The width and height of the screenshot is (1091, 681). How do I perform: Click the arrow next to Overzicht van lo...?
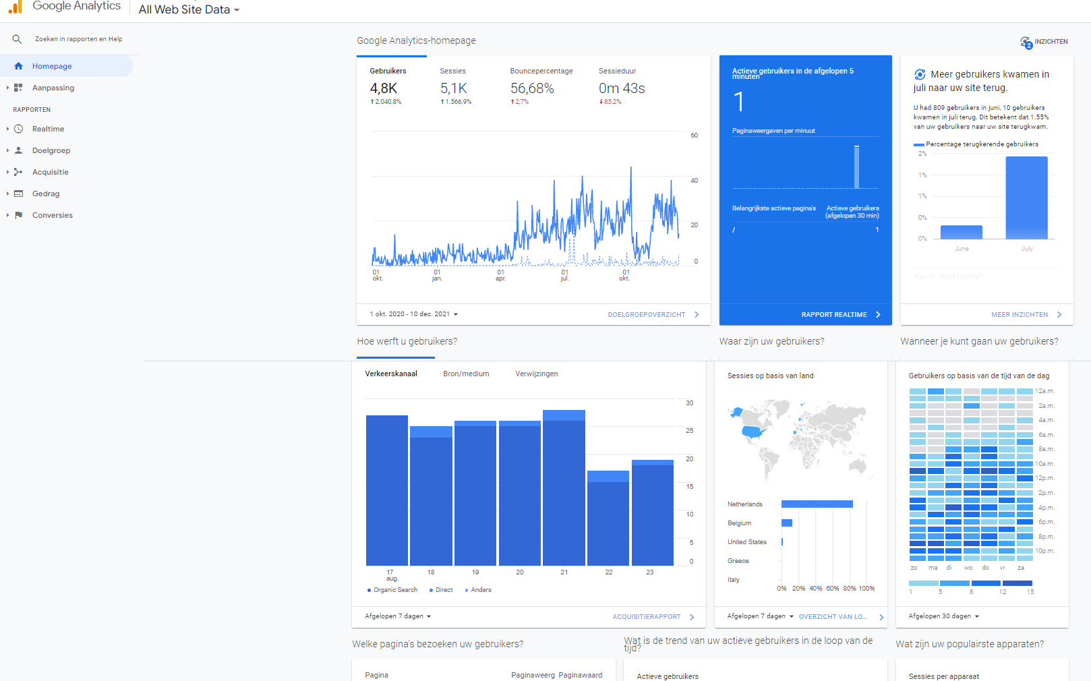pos(881,617)
